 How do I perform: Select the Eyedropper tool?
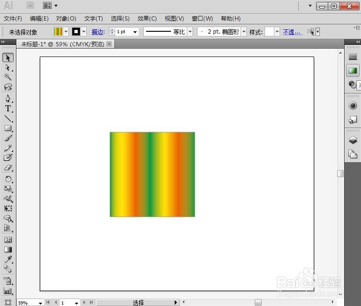(x=8, y=259)
